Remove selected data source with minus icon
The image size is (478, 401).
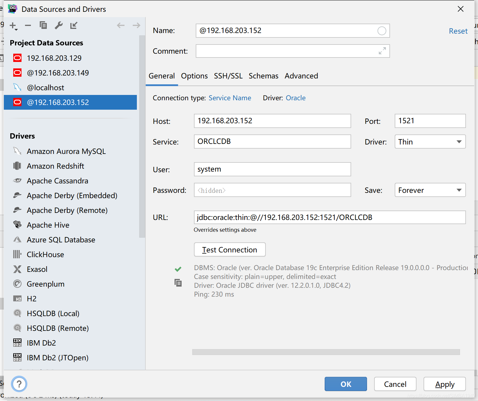28,26
